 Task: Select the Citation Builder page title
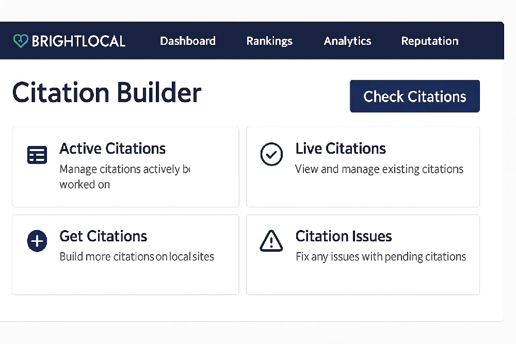[107, 93]
